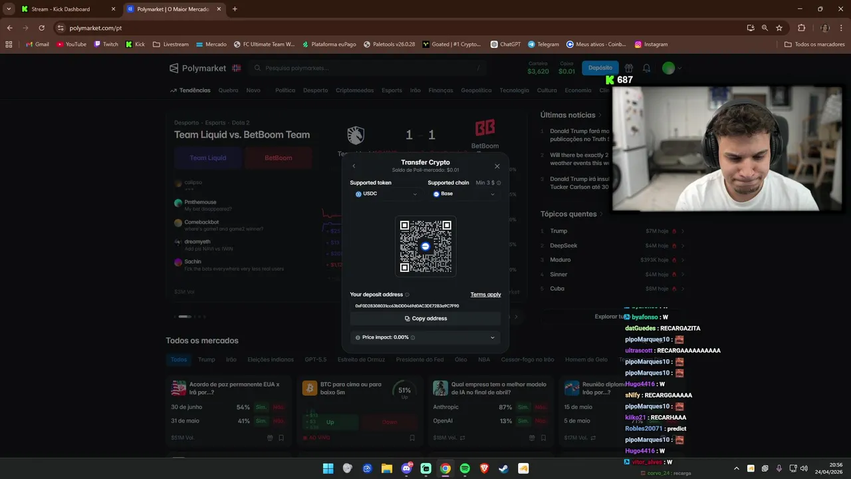
Task: Click the Up button on the BTC market
Action: (330, 422)
